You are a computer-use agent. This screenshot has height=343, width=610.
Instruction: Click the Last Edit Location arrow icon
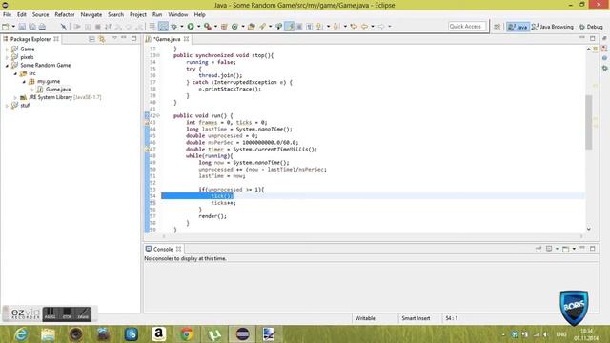coord(354,27)
